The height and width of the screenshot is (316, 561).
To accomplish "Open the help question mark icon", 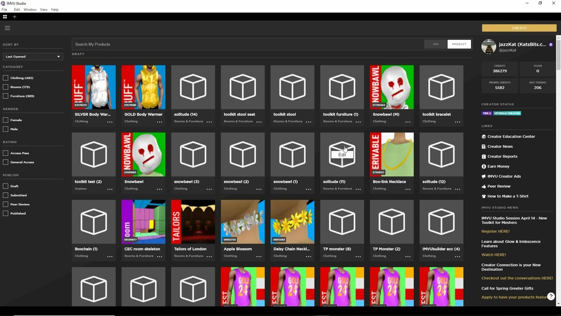I will 551,297.
